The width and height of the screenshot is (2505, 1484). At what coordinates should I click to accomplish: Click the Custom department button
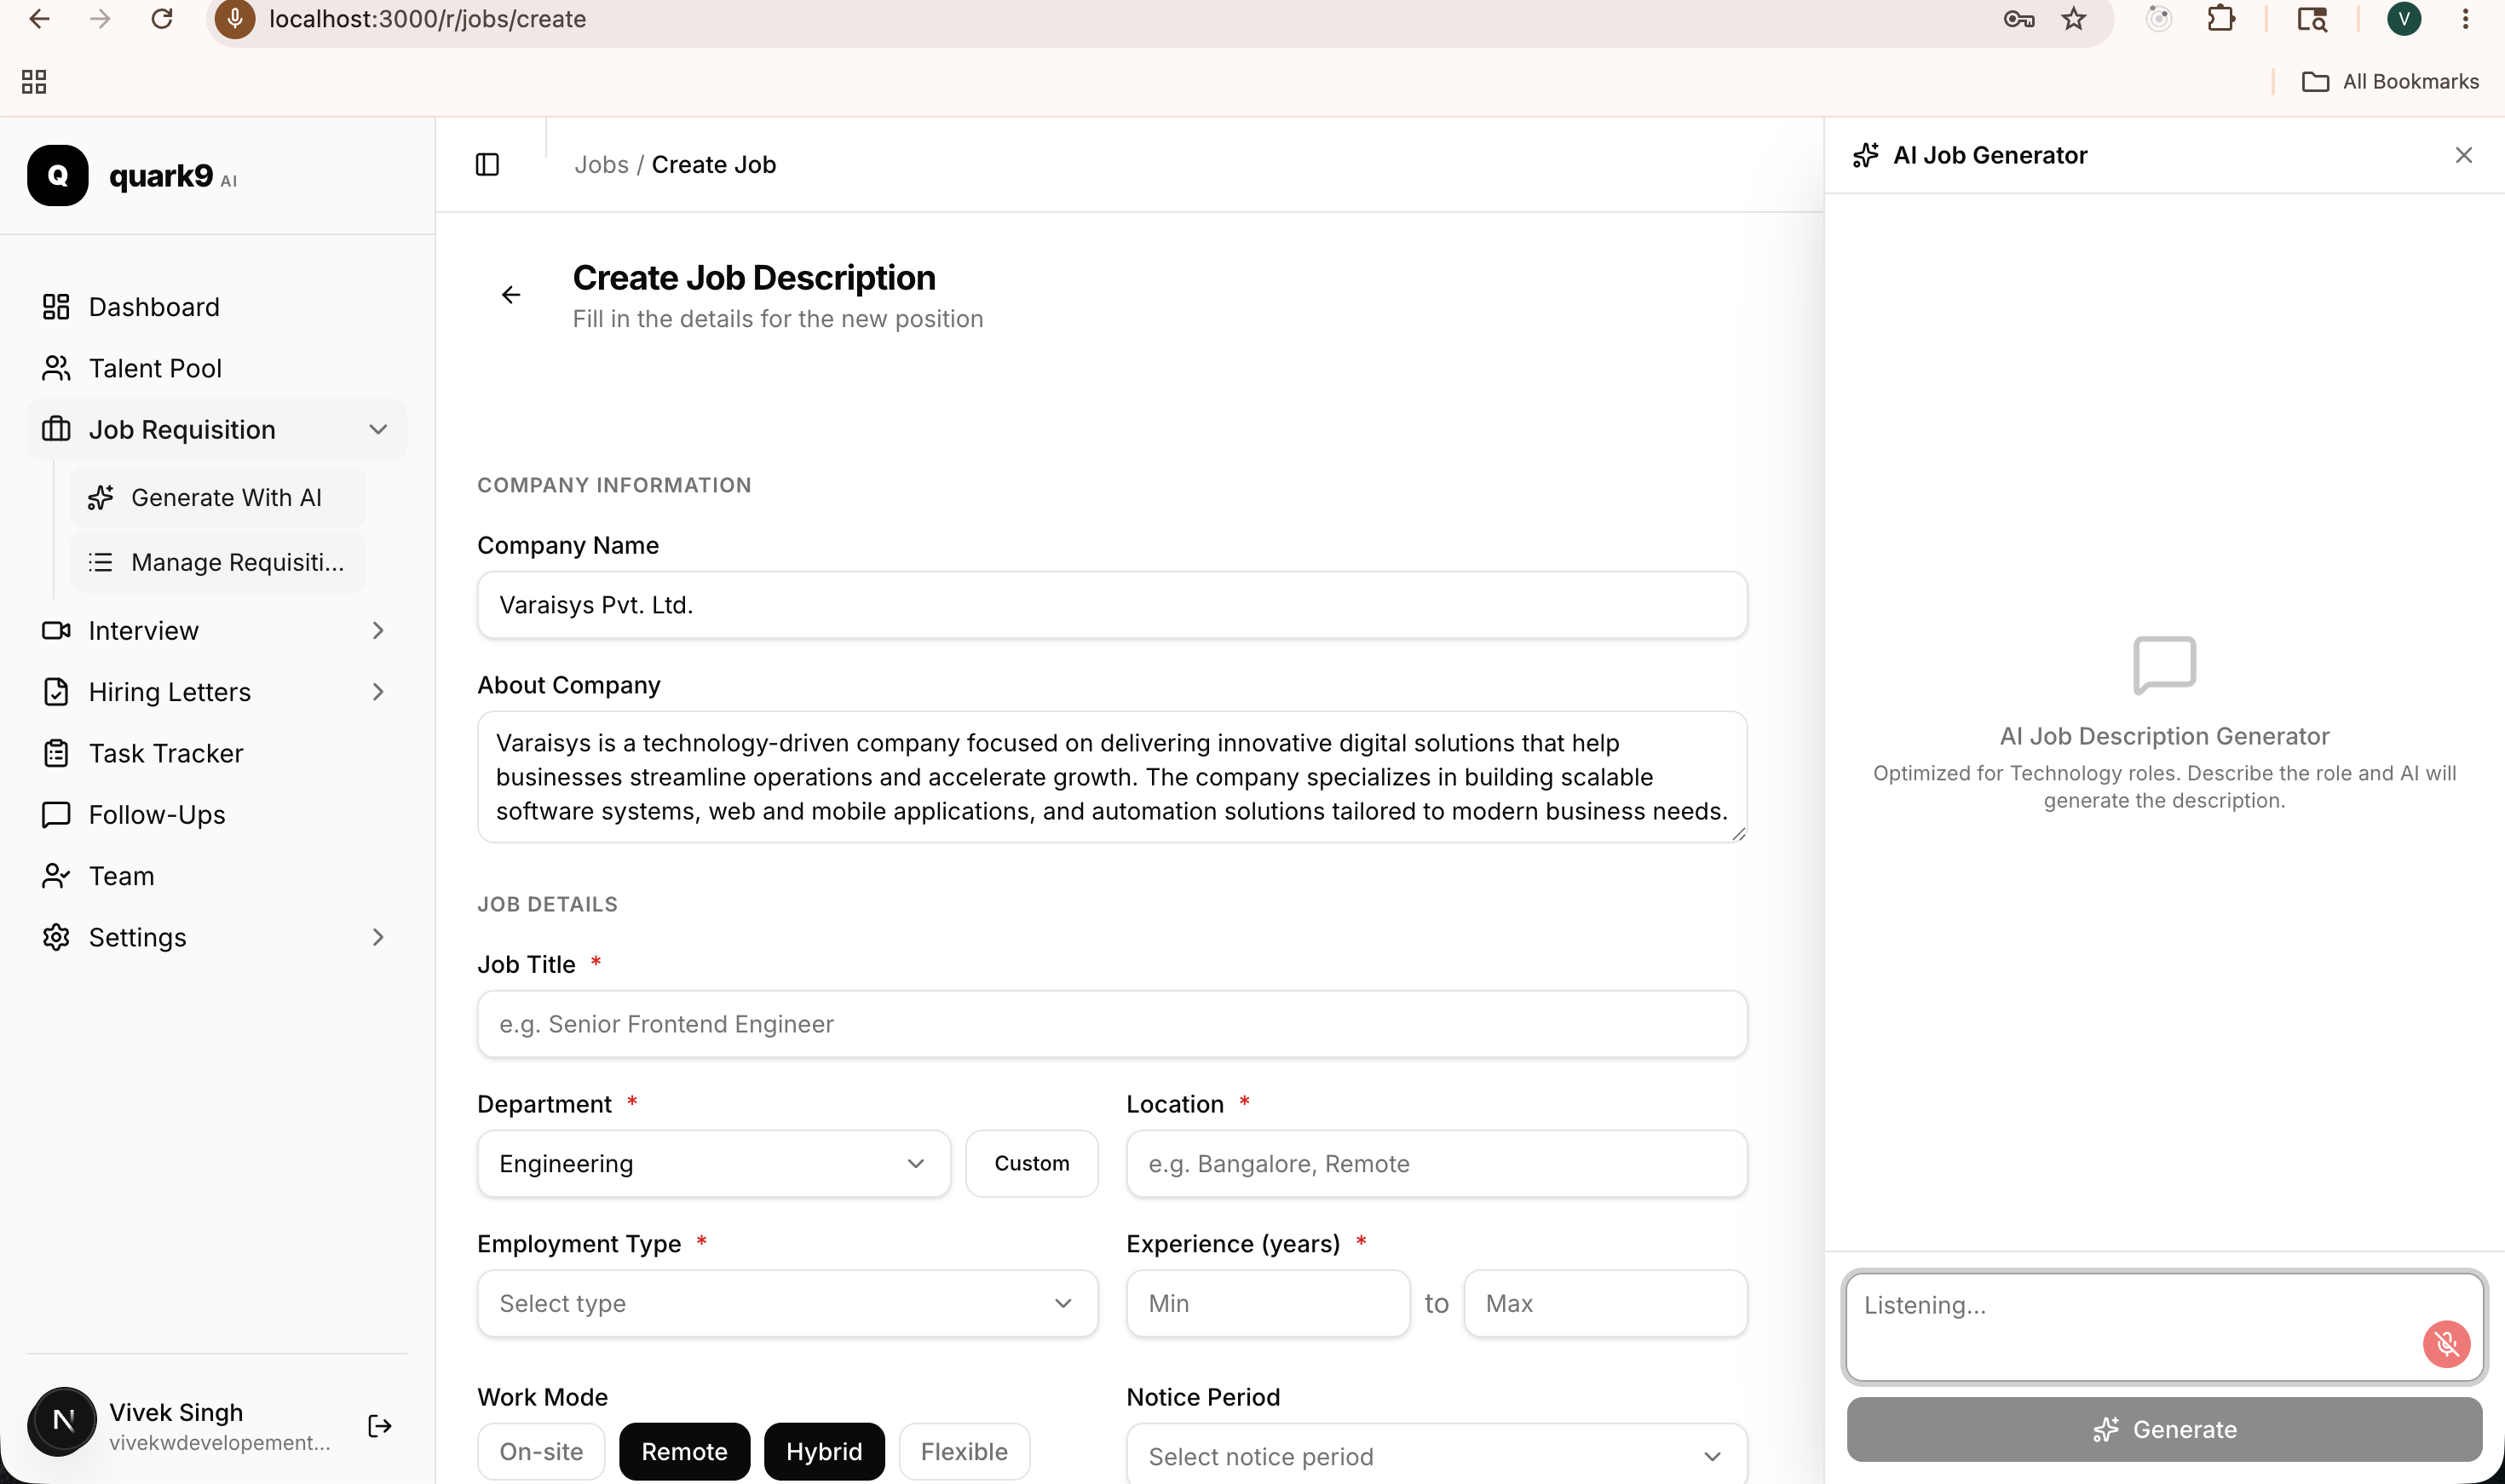(x=1031, y=1164)
